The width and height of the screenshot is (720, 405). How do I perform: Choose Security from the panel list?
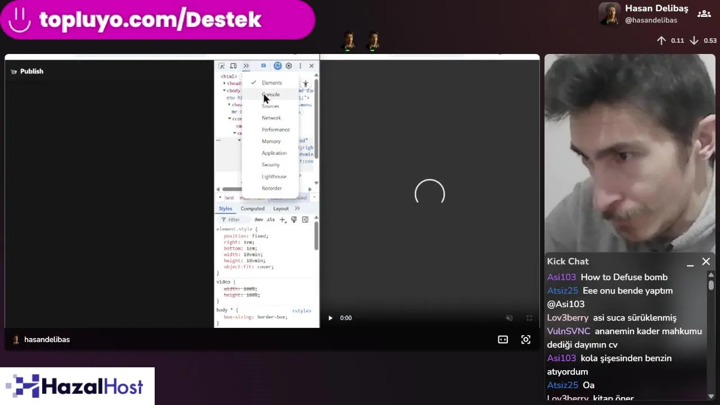point(271,165)
